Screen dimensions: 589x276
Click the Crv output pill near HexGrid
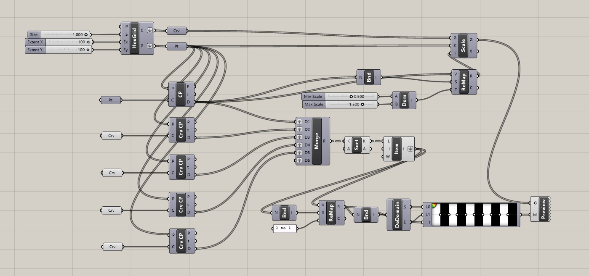pyautogui.click(x=177, y=30)
